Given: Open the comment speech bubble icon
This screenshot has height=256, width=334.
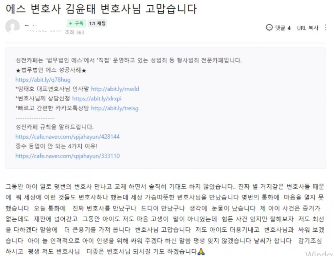Looking at the screenshot, I should (x=269, y=28).
